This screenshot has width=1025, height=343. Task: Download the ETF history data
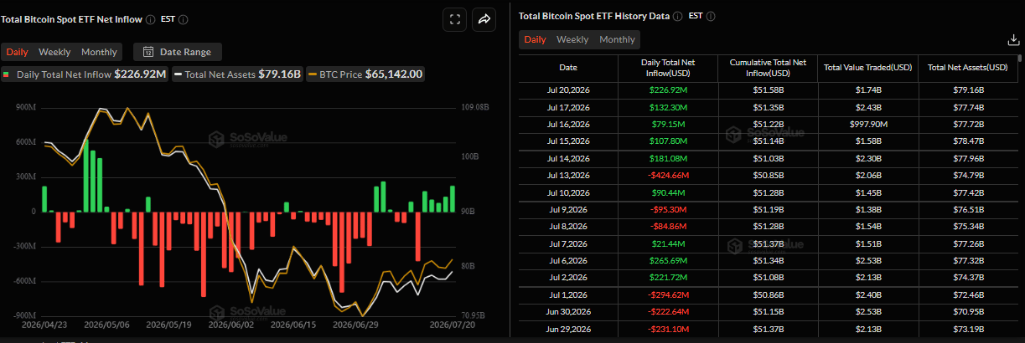(x=1012, y=39)
